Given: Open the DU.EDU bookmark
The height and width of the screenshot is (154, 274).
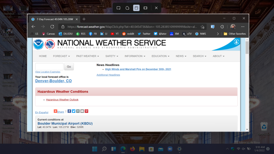Looking at the screenshot, I should (x=65, y=34).
